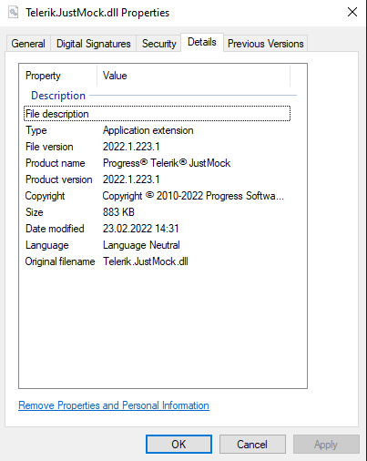Click the Copyright 2010-2022 Progress value
Viewport: 367px width, 461px height.
click(193, 196)
